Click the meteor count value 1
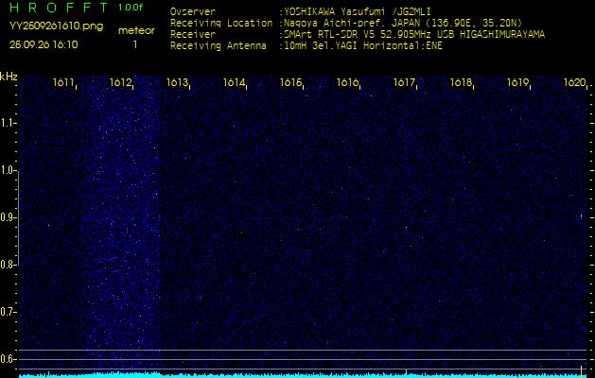Screen dimensions: 595x378 pos(134,44)
